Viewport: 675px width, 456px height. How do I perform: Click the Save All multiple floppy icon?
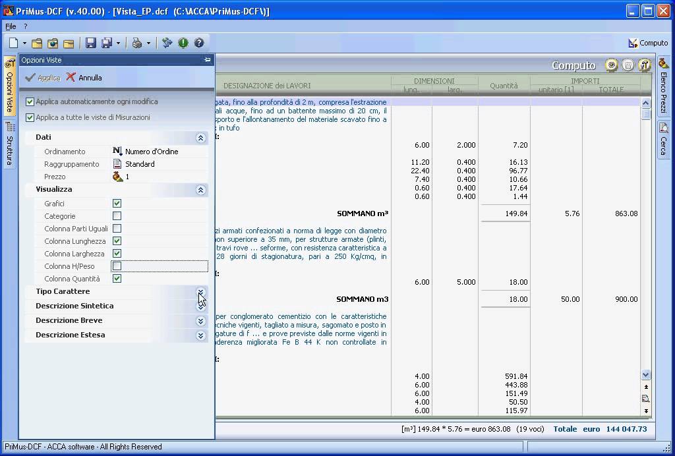tap(106, 43)
